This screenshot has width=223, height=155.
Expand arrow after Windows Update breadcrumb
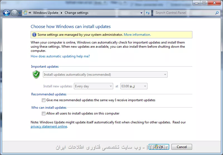click(62, 13)
